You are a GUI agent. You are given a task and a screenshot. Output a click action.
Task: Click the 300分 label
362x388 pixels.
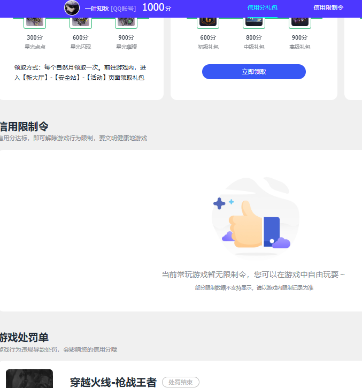click(x=35, y=37)
